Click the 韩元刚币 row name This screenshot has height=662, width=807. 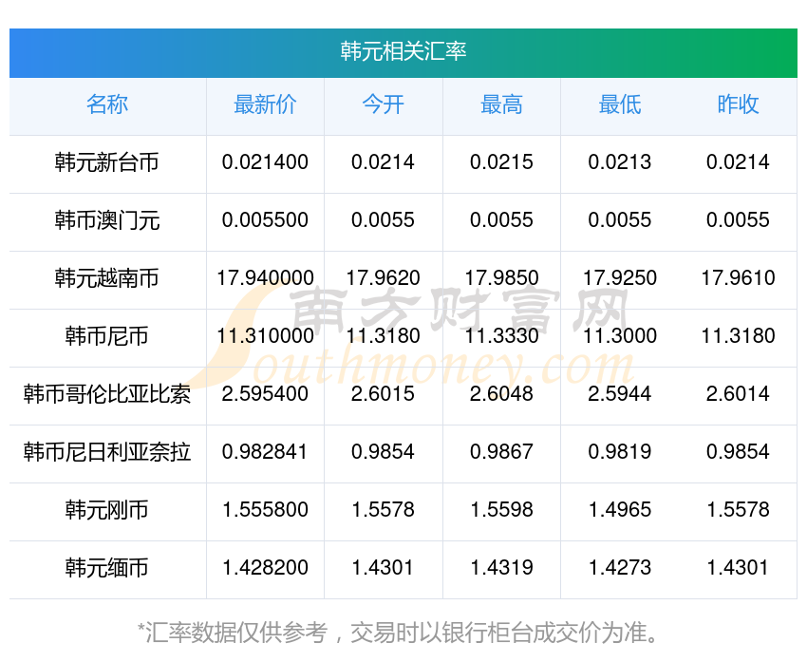pyautogui.click(x=107, y=511)
